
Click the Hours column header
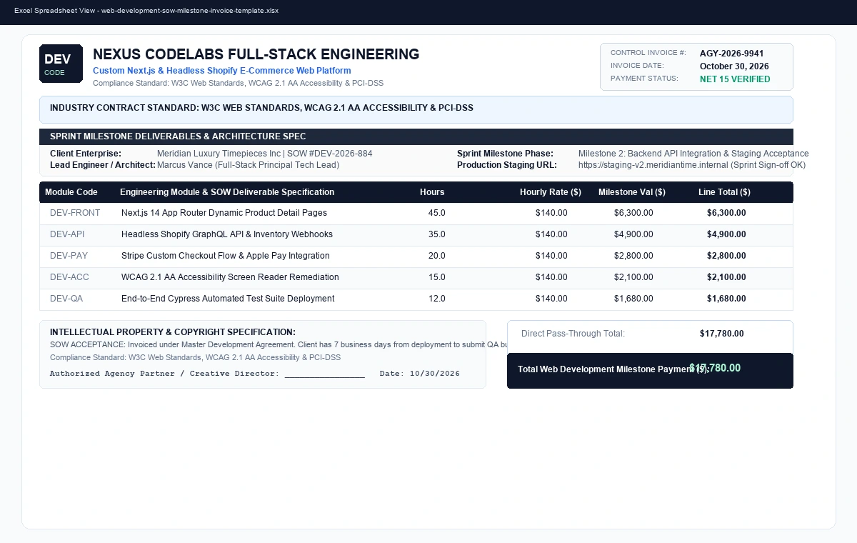(x=432, y=192)
